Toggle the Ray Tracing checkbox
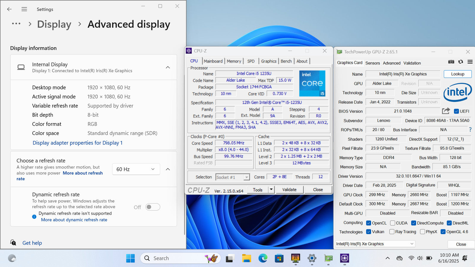 pos(392,232)
